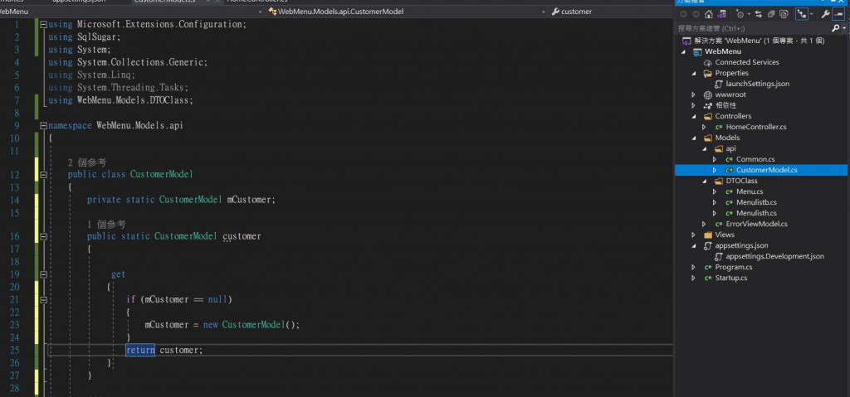The width and height of the screenshot is (850, 397).
Task: Switch views using the solution/folder view icon
Action: coord(721,14)
